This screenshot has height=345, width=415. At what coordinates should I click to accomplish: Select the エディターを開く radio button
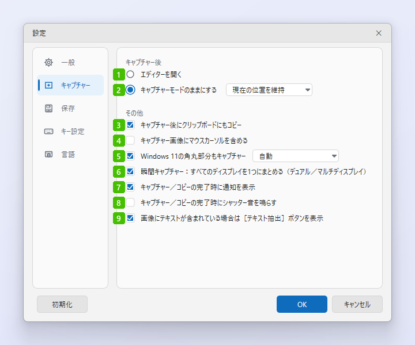[x=130, y=74]
